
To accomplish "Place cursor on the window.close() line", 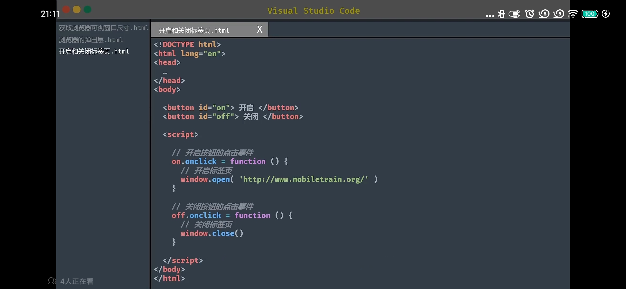I will (212, 233).
